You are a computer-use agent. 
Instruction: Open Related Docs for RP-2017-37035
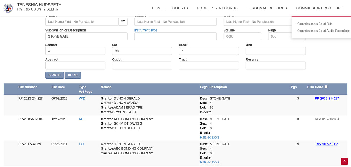click(x=210, y=162)
